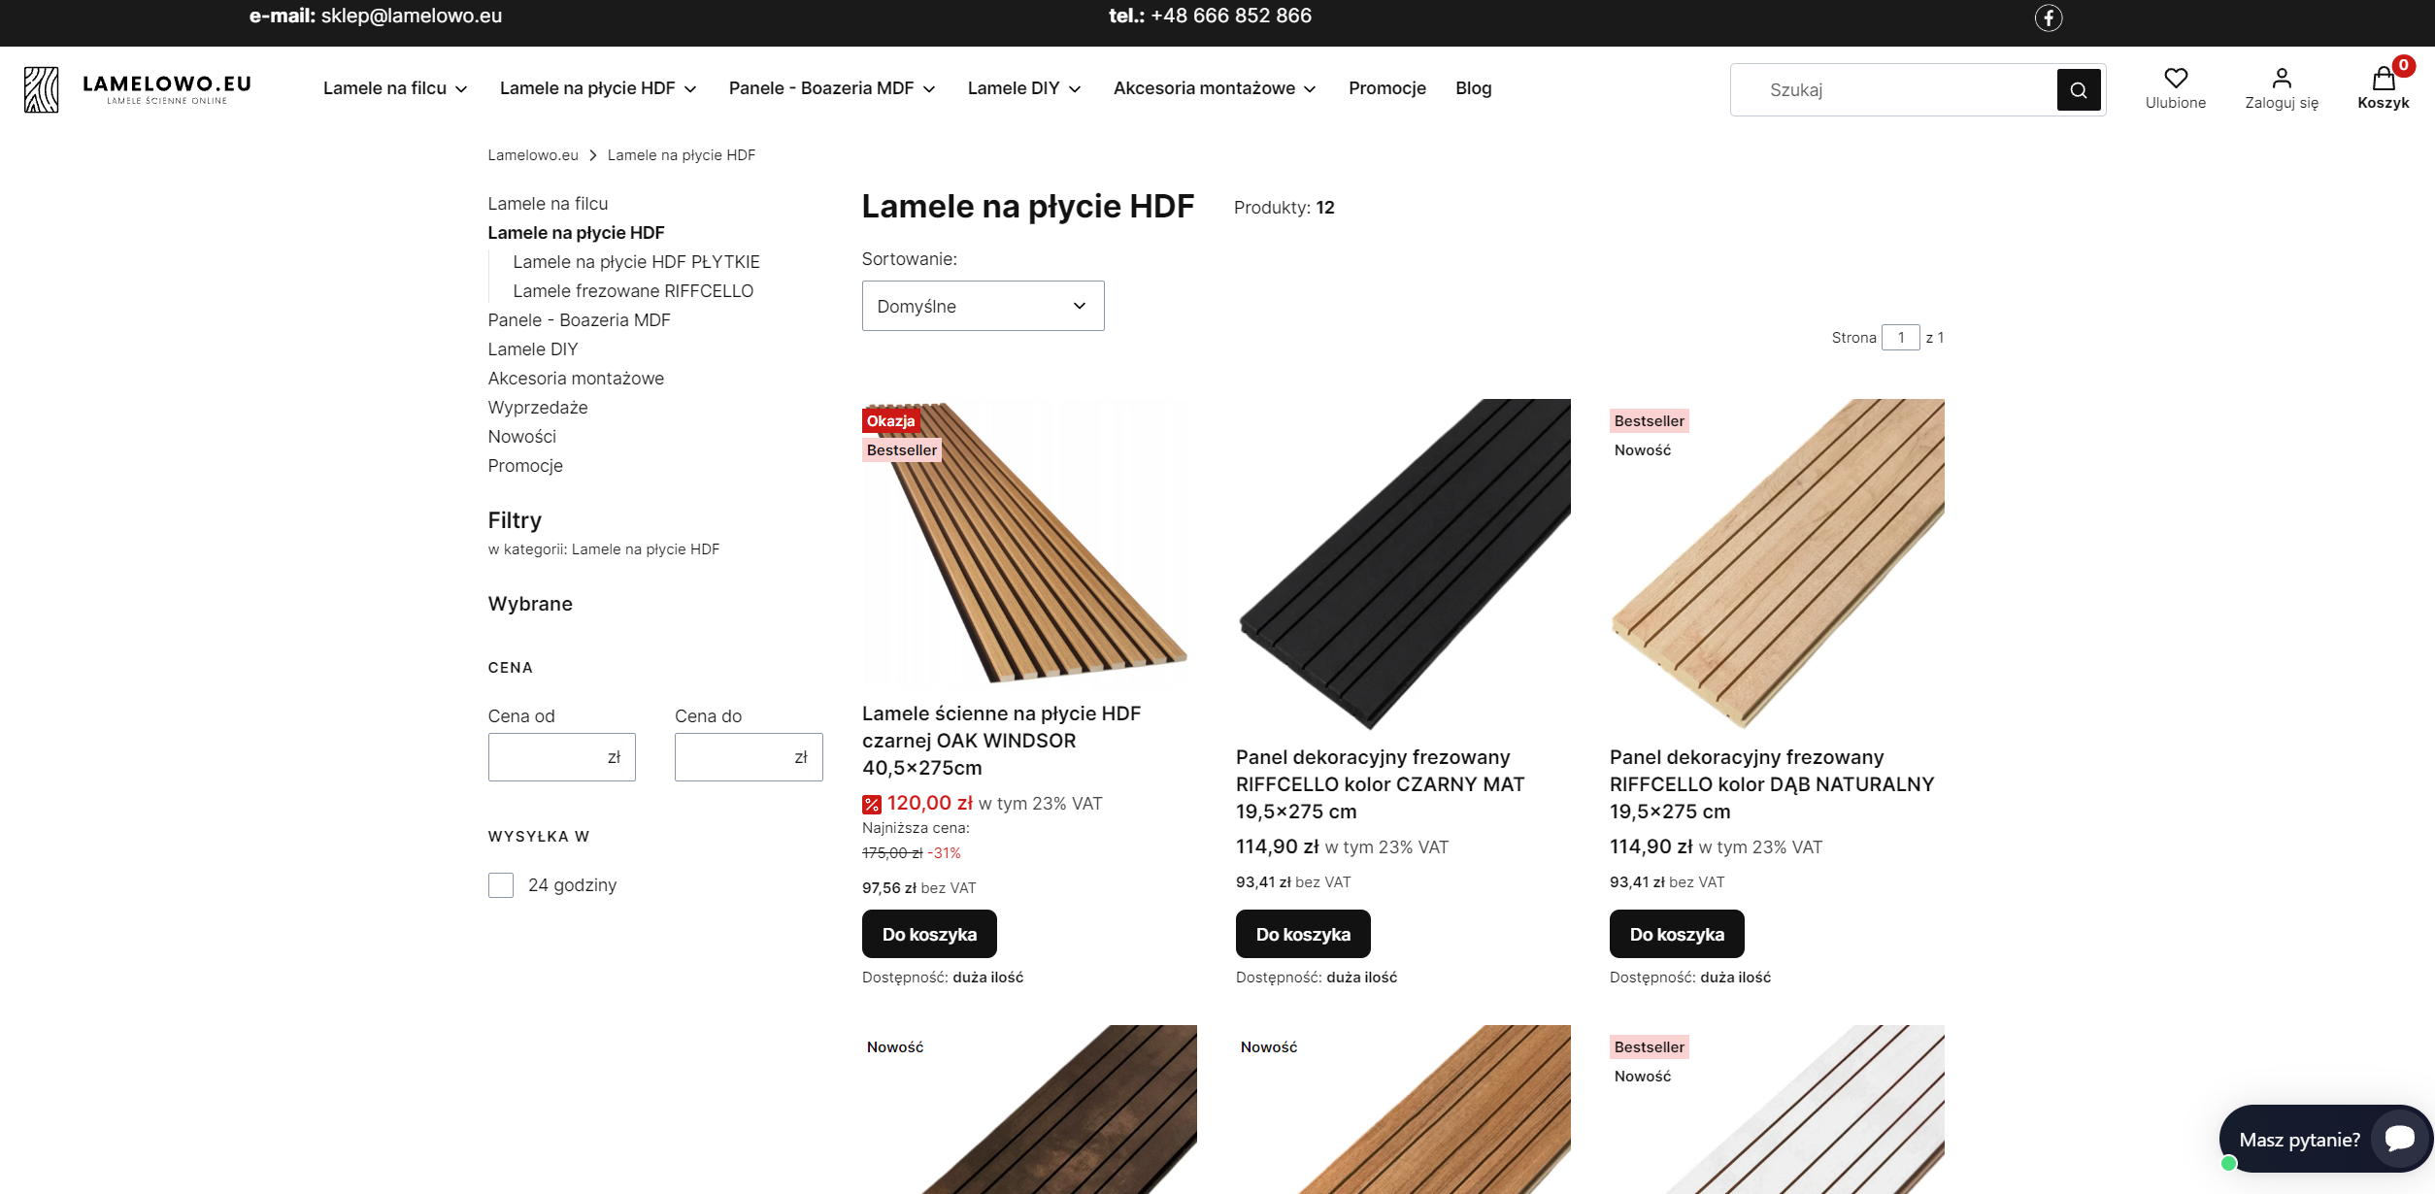Add OAK WINDSOR lamele to cart
This screenshot has width=2435, height=1194.
(929, 934)
